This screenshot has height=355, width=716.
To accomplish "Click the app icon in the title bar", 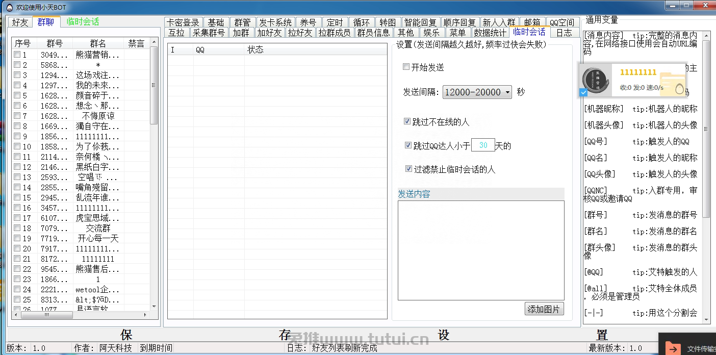I will point(9,7).
